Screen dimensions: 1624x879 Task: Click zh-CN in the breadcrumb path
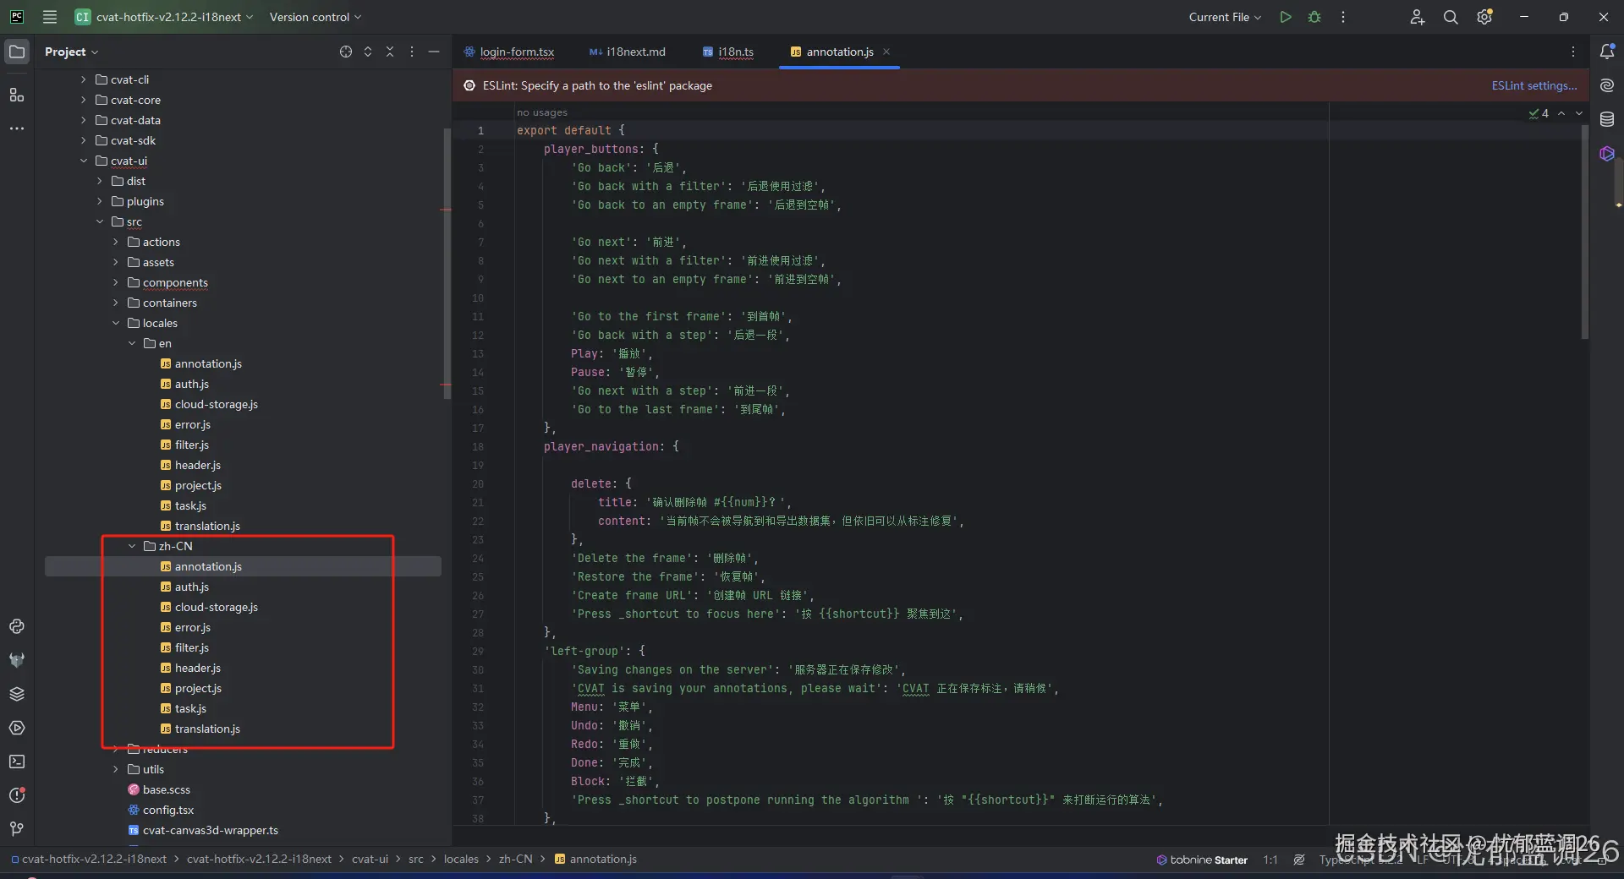tap(515, 859)
